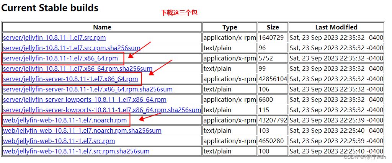
Task: Select size value 5752
Action: pyautogui.click(x=266, y=58)
